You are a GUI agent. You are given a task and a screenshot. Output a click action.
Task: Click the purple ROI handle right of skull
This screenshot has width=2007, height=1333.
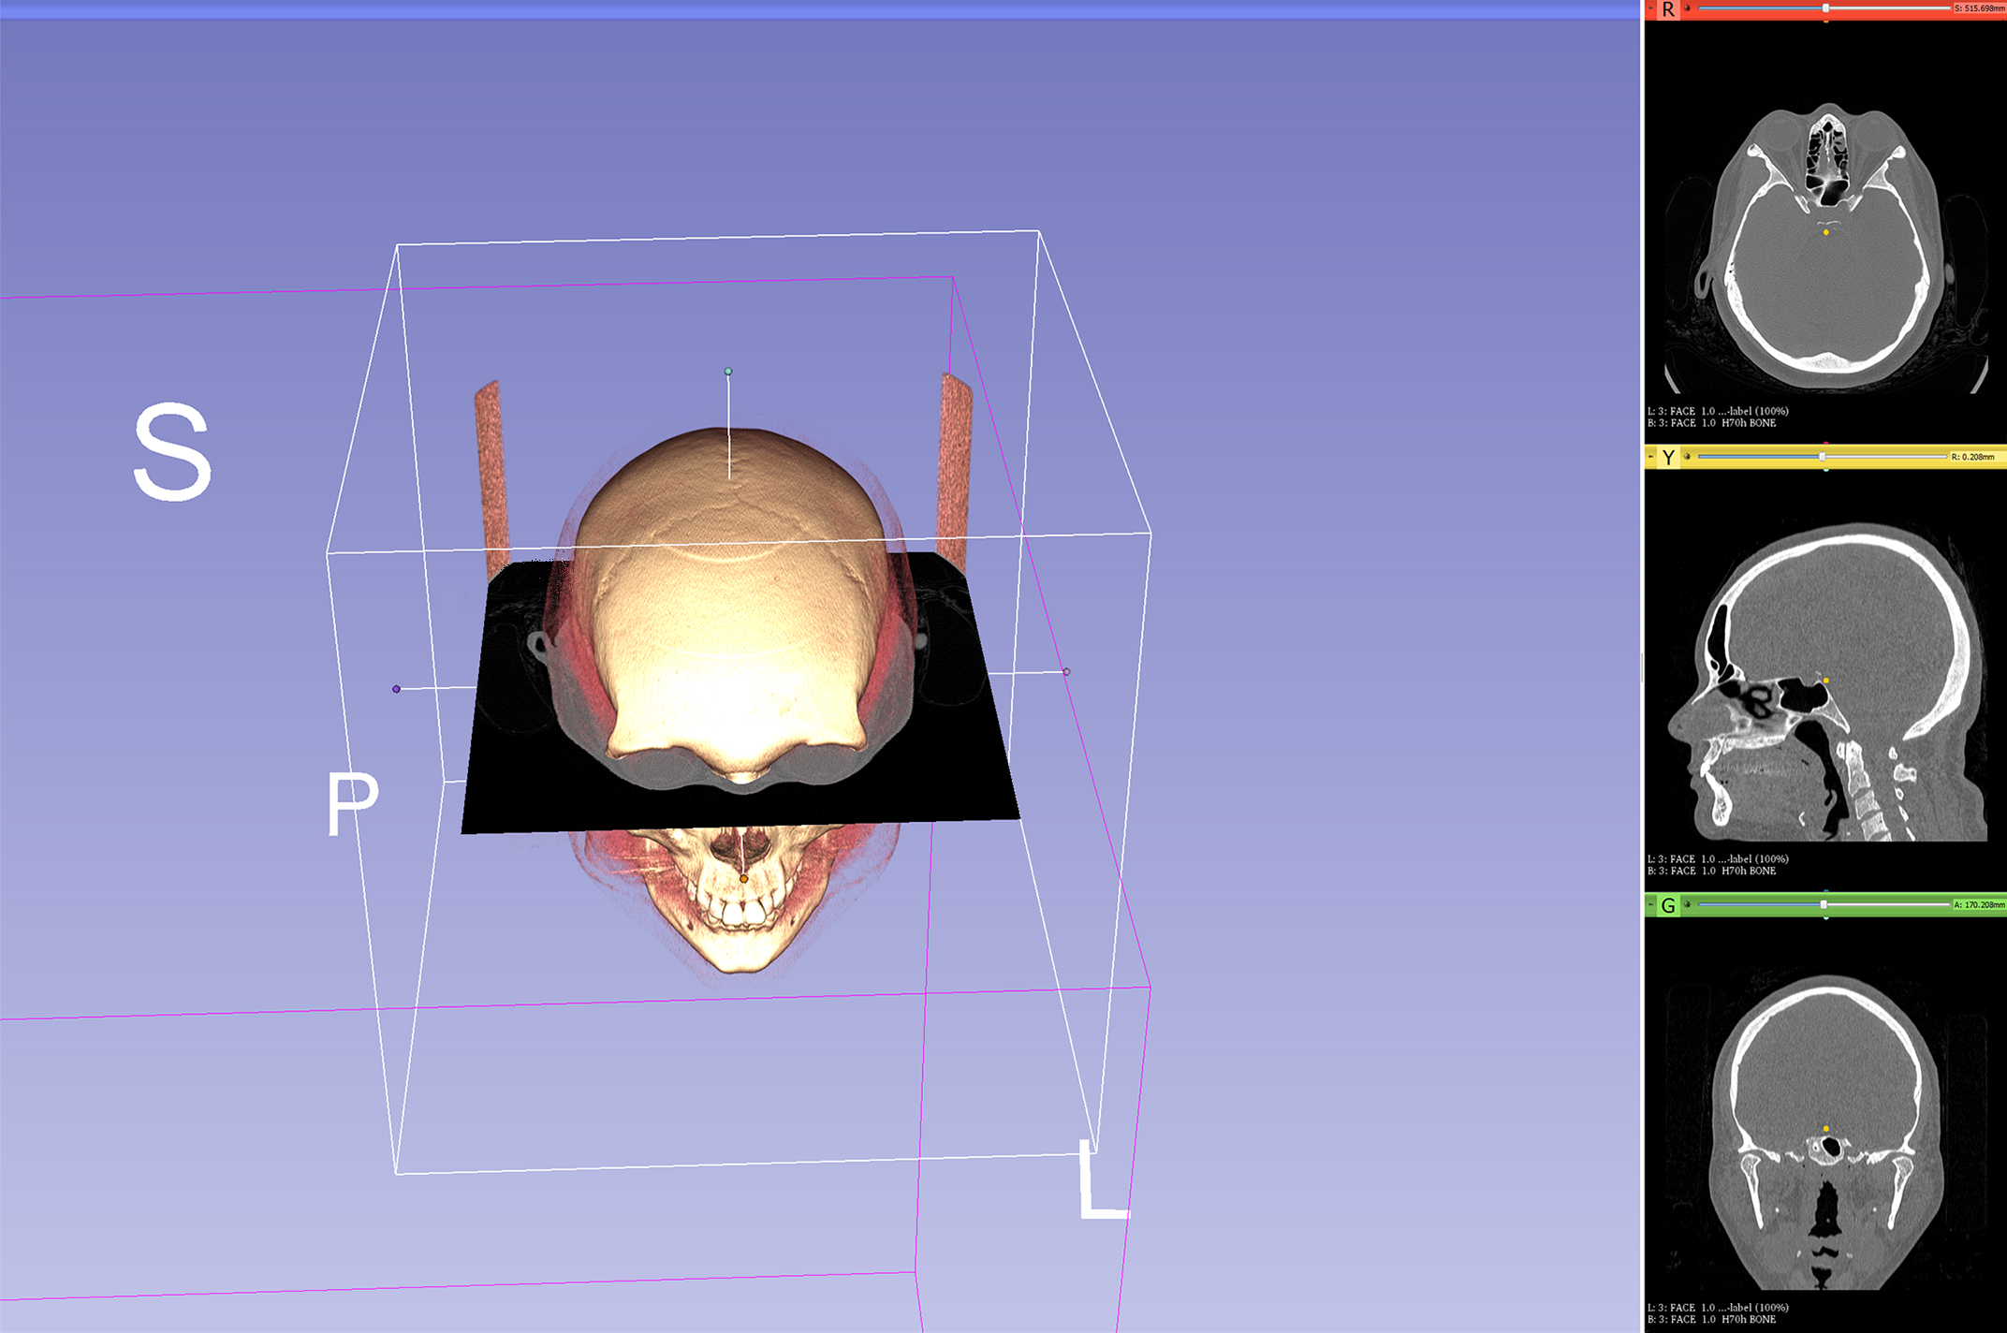[1066, 672]
